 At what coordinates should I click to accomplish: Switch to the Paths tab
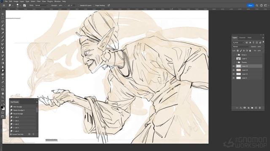pyautogui.click(x=249, y=38)
